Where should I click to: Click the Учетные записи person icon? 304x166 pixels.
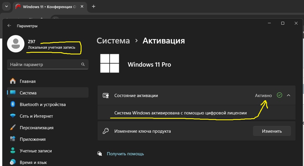pyautogui.click(x=13, y=150)
